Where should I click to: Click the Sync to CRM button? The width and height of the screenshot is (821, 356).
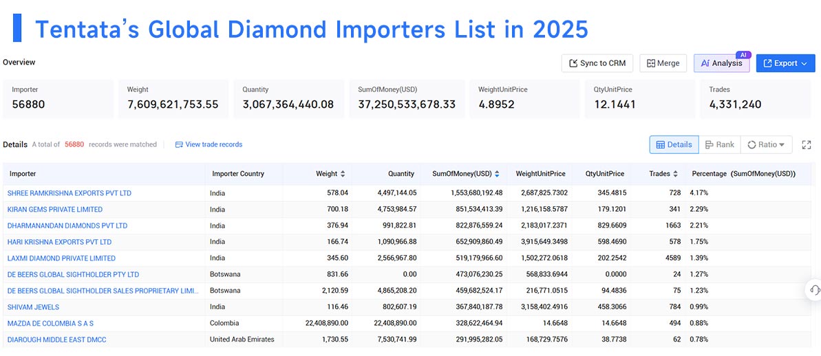tap(597, 63)
